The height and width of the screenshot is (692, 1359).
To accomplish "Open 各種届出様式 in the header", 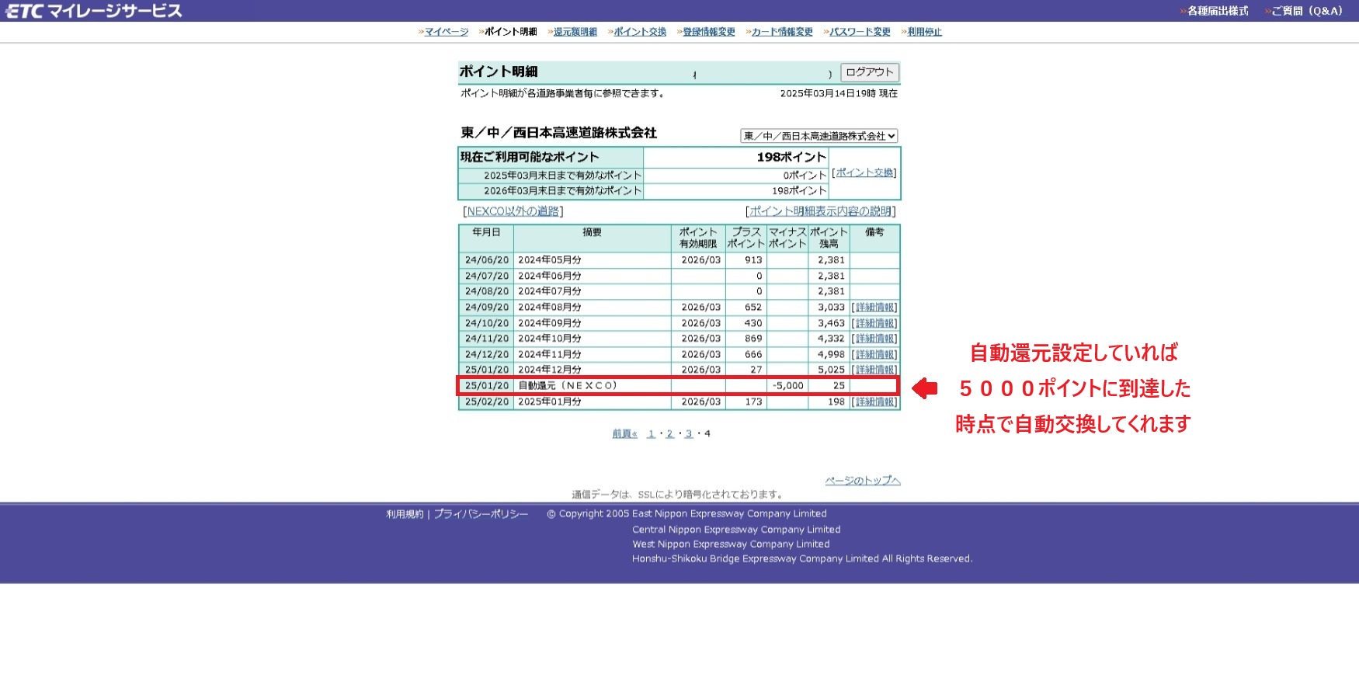I will tap(1218, 11).
